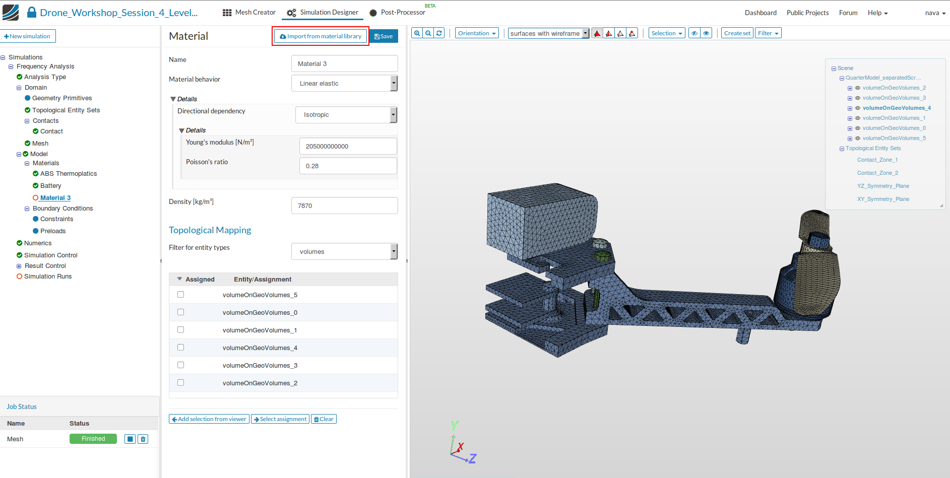950x478 pixels.
Task: Click the Young's modulus input field
Action: 348,146
